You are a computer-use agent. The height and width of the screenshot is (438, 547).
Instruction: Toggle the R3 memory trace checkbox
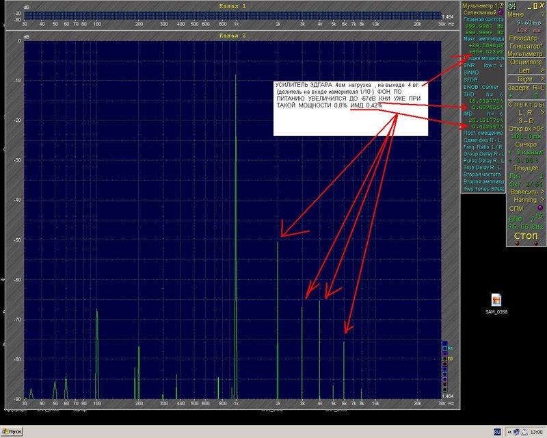tap(445, 359)
